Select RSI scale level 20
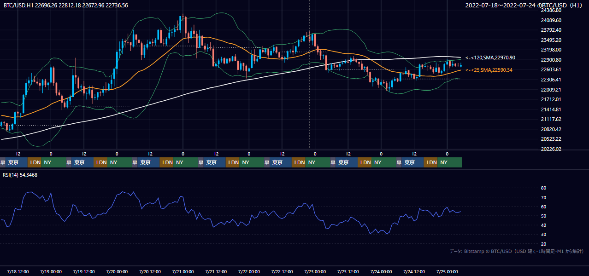This screenshot has height=276, width=589. 543,244
